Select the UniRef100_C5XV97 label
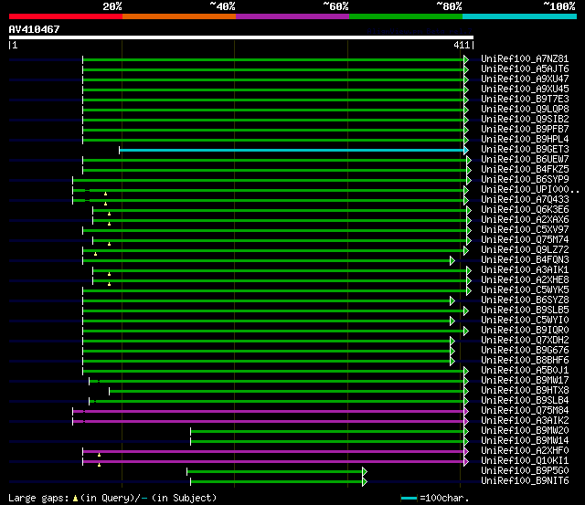 [525, 230]
